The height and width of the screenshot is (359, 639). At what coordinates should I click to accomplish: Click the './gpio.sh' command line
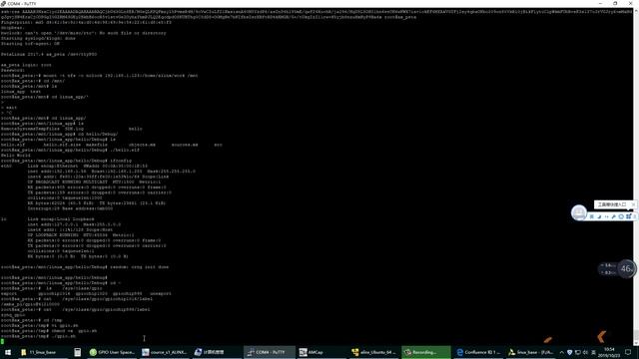click(38, 336)
